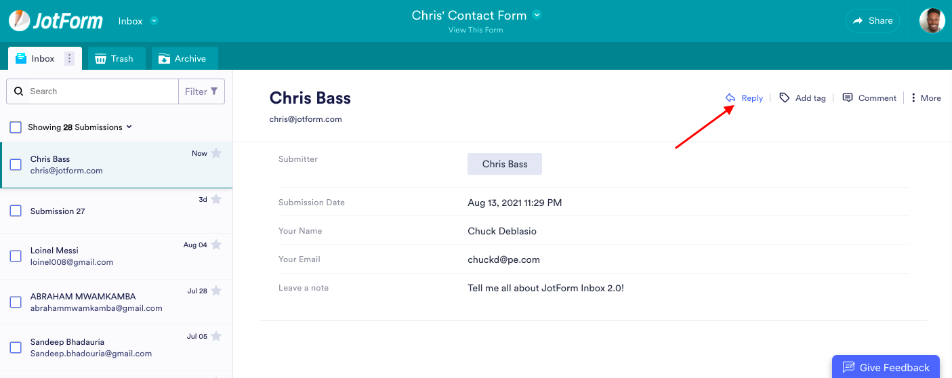Click the JotForm logo
952x378 pixels.
[x=56, y=21]
